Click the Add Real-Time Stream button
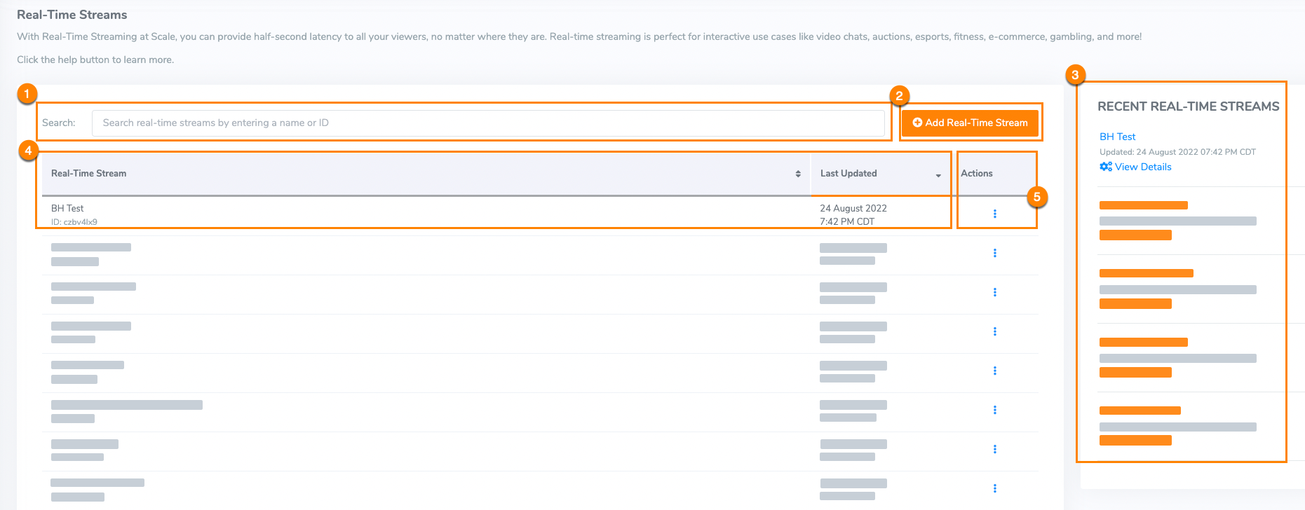 pyautogui.click(x=970, y=123)
